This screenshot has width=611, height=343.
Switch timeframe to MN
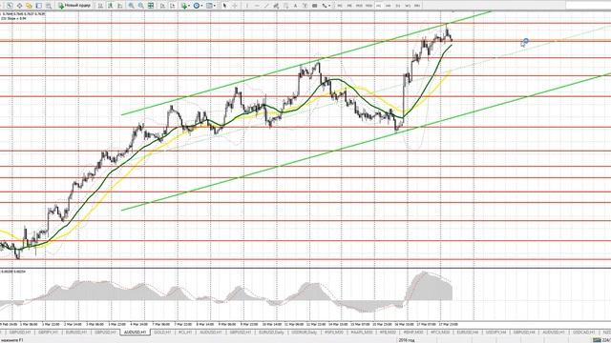coord(417,6)
